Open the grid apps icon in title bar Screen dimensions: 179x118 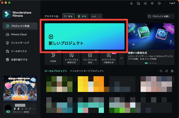[x=152, y=3]
